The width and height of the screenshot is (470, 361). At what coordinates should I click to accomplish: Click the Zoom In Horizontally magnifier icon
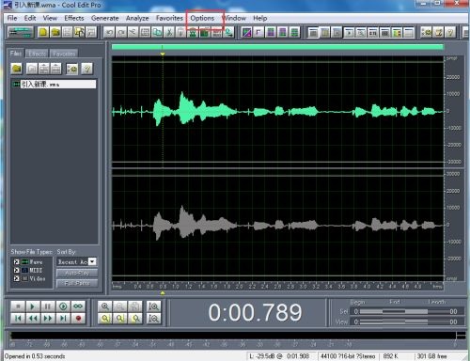(105, 306)
